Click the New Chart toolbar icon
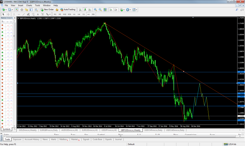Image resolution: width=245 pixels, height=146 pixels. [x=3, y=10]
